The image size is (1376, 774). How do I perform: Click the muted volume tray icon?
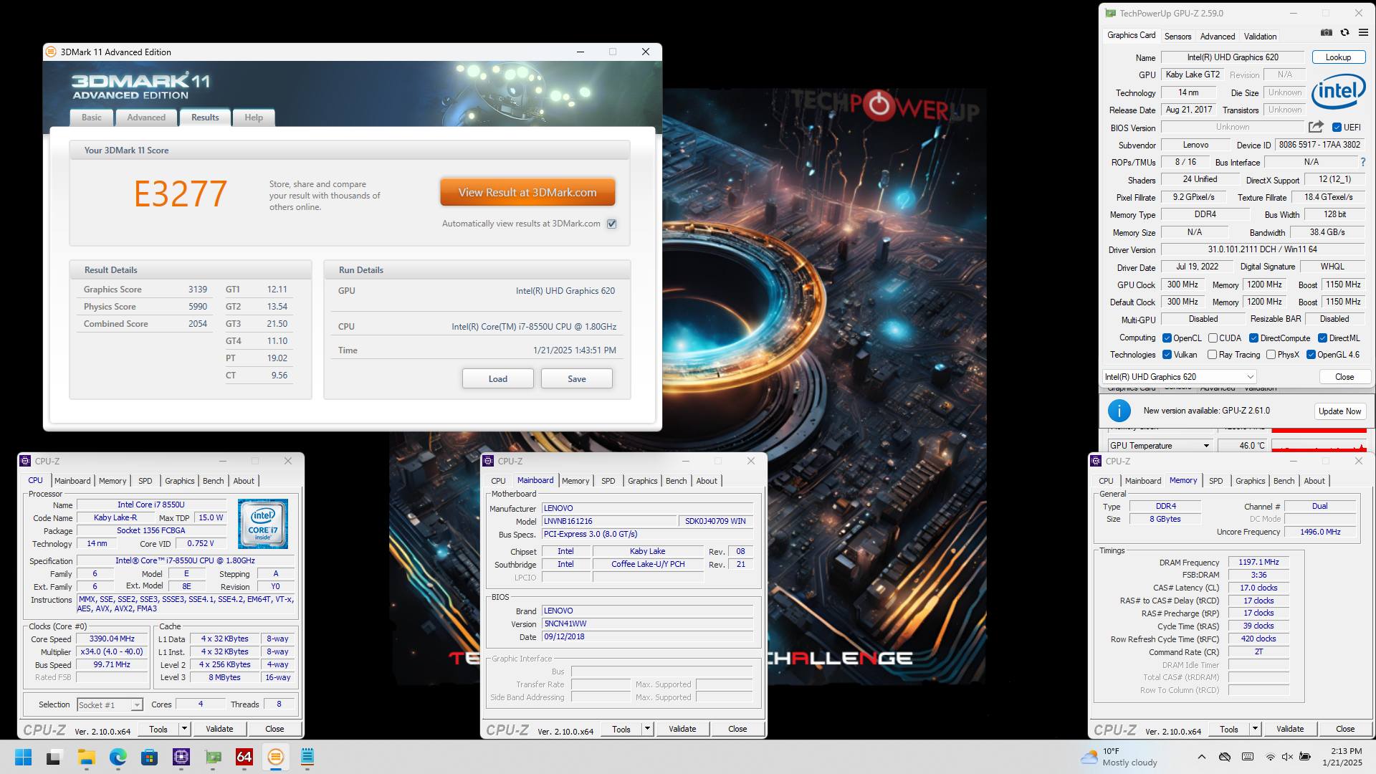1287,757
